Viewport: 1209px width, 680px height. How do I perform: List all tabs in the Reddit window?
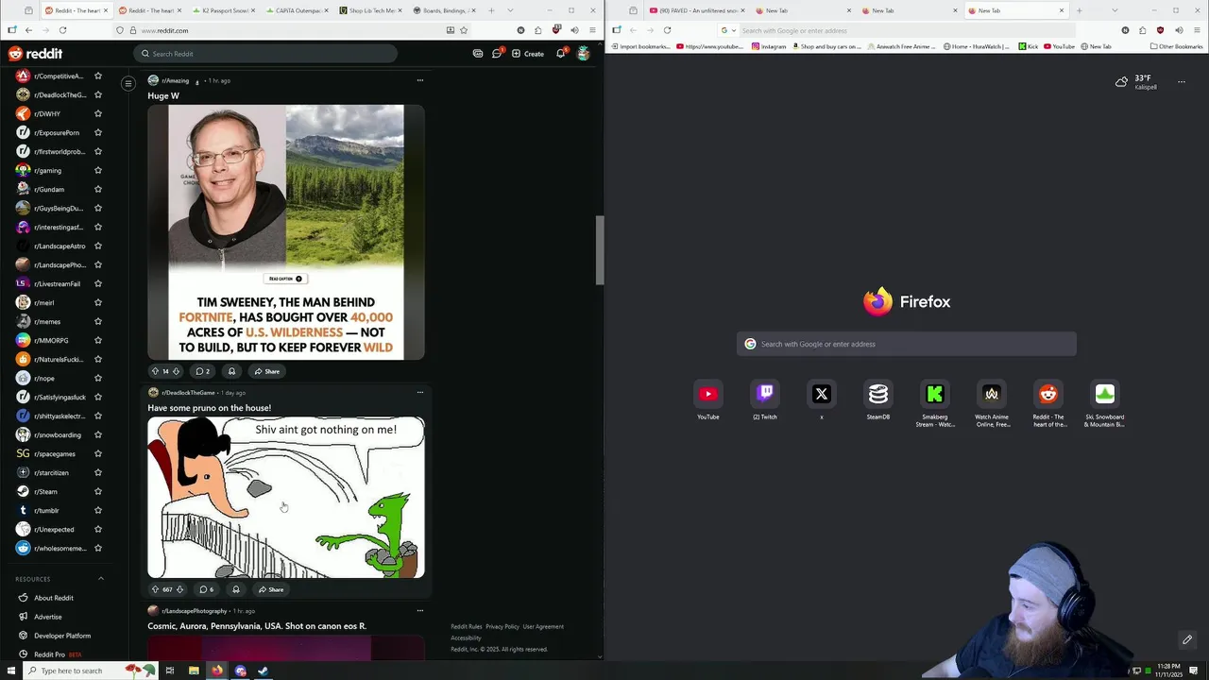click(x=510, y=10)
